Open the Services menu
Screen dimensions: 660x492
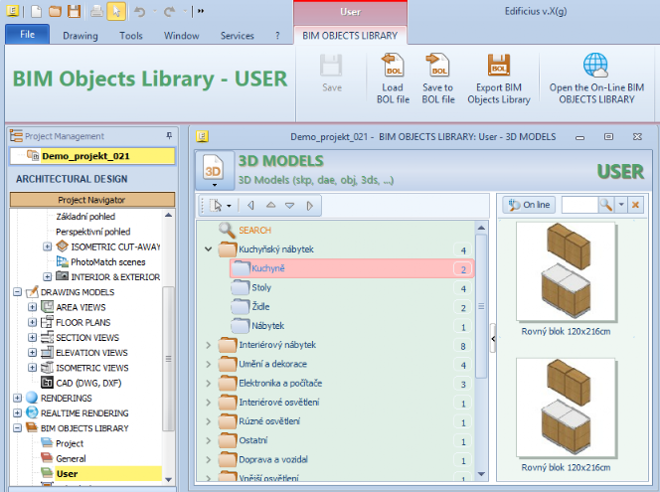click(x=237, y=36)
